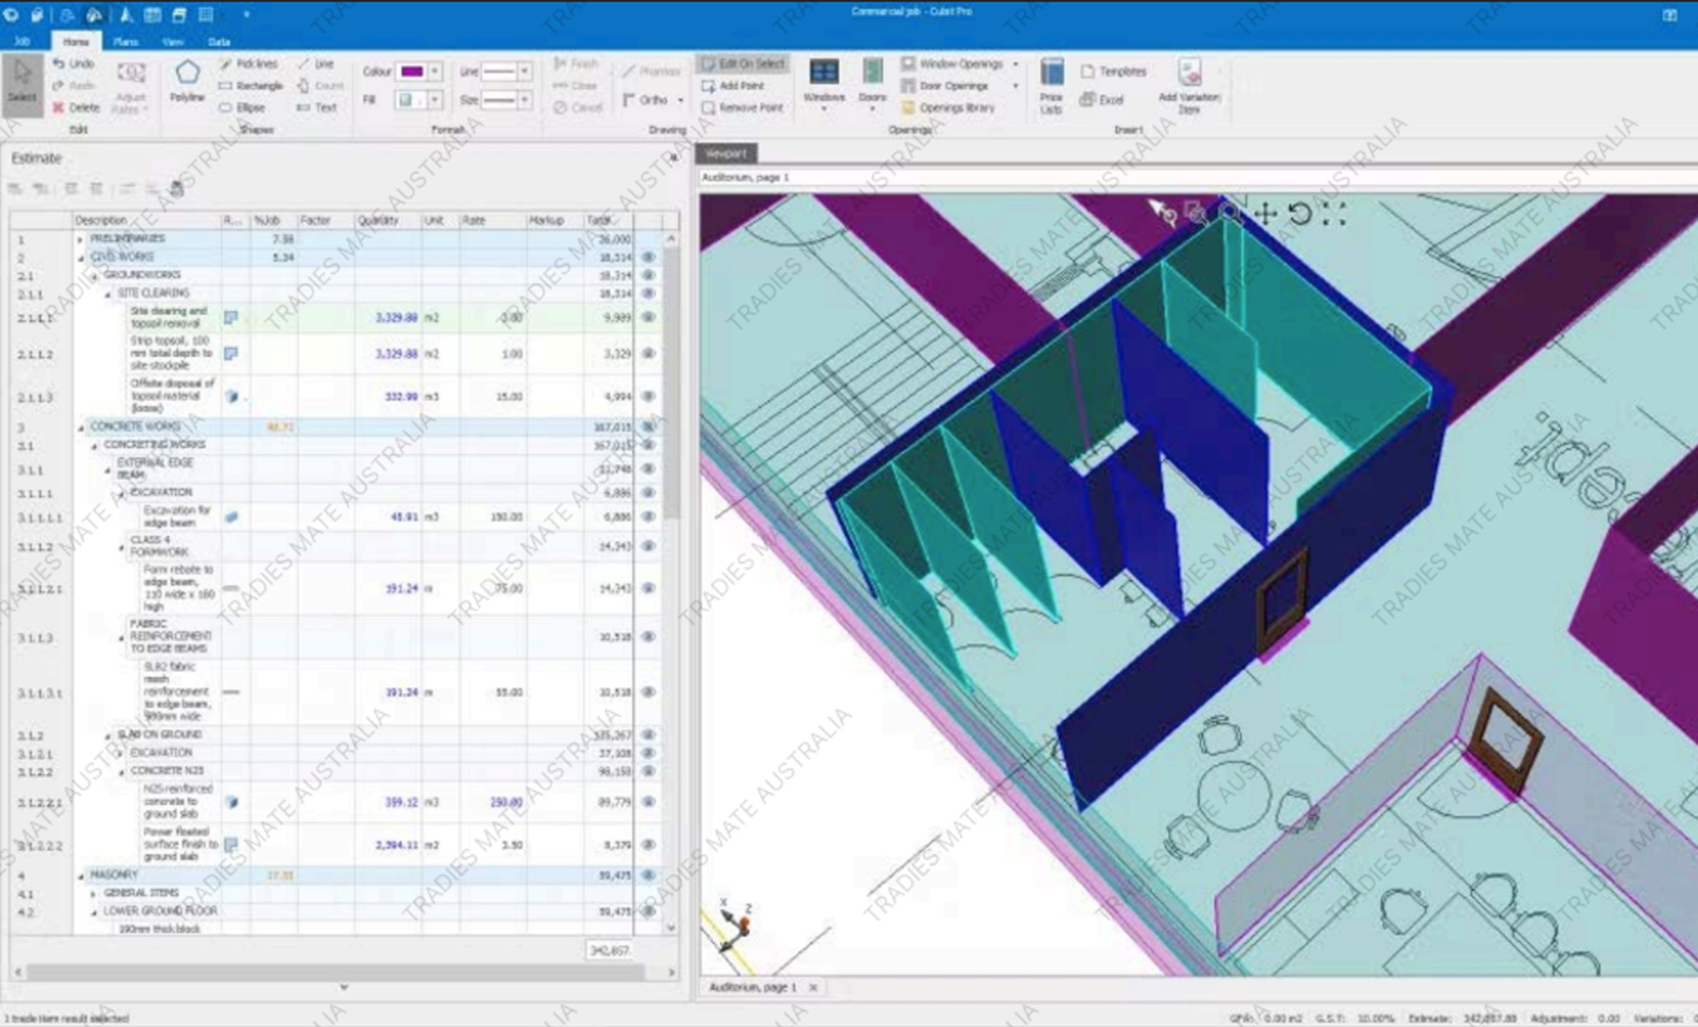Switch to the Plans ribbon tab
Screen dimensions: 1698x1027
tap(125, 42)
